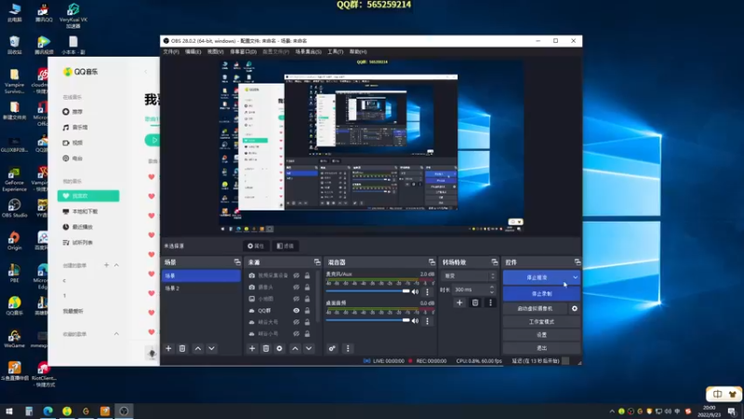
Task: Add a transition with the plus icon
Action: 459,303
